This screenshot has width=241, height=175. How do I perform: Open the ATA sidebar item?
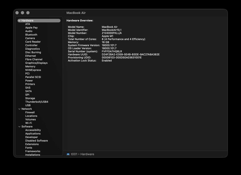[x=28, y=24]
